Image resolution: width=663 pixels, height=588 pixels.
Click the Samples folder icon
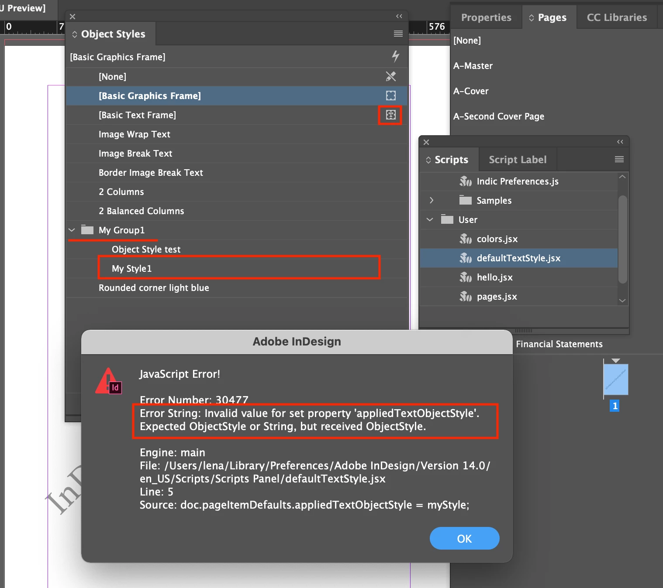click(x=466, y=200)
